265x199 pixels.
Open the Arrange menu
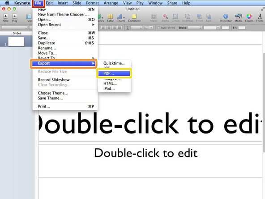111,3
